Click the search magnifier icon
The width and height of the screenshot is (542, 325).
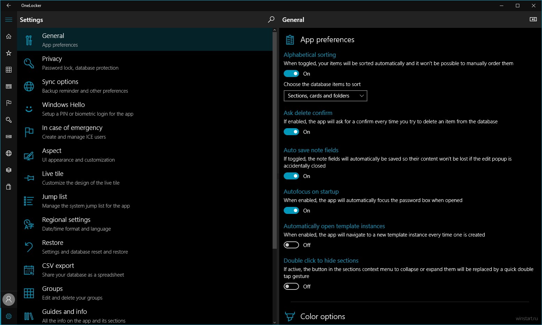tap(271, 20)
